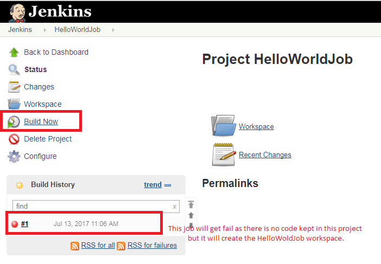Click the Jenkins title text in header
381x264 pixels.
click(60, 11)
